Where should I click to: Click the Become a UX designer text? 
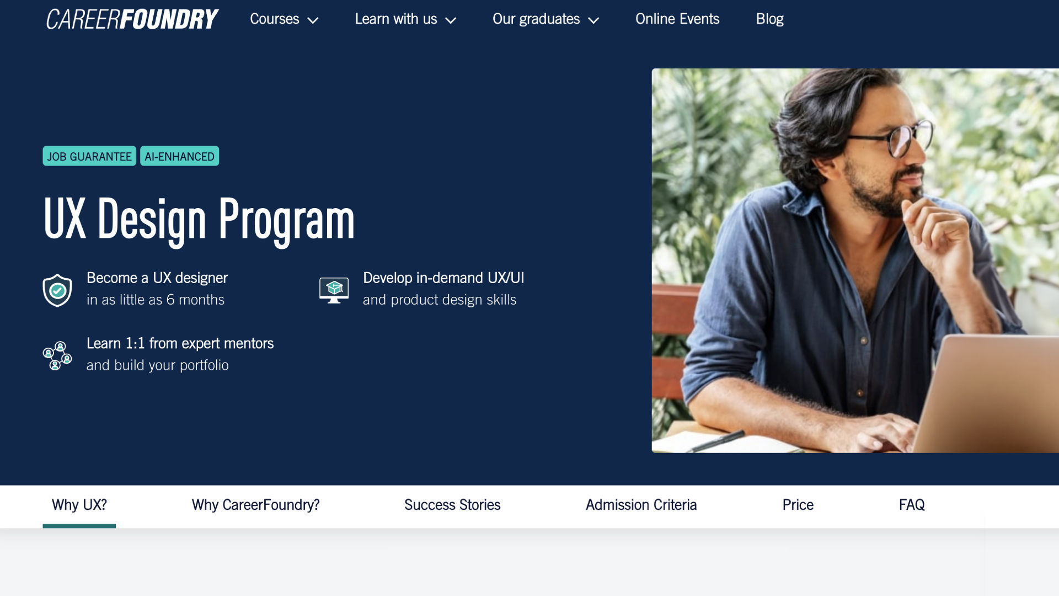[x=157, y=278]
